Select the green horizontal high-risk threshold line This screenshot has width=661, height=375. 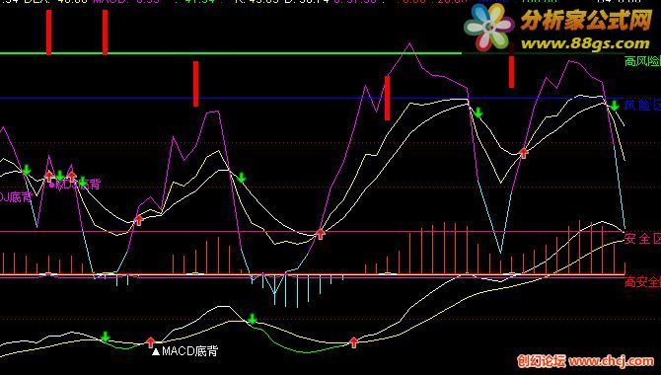pos(231,53)
